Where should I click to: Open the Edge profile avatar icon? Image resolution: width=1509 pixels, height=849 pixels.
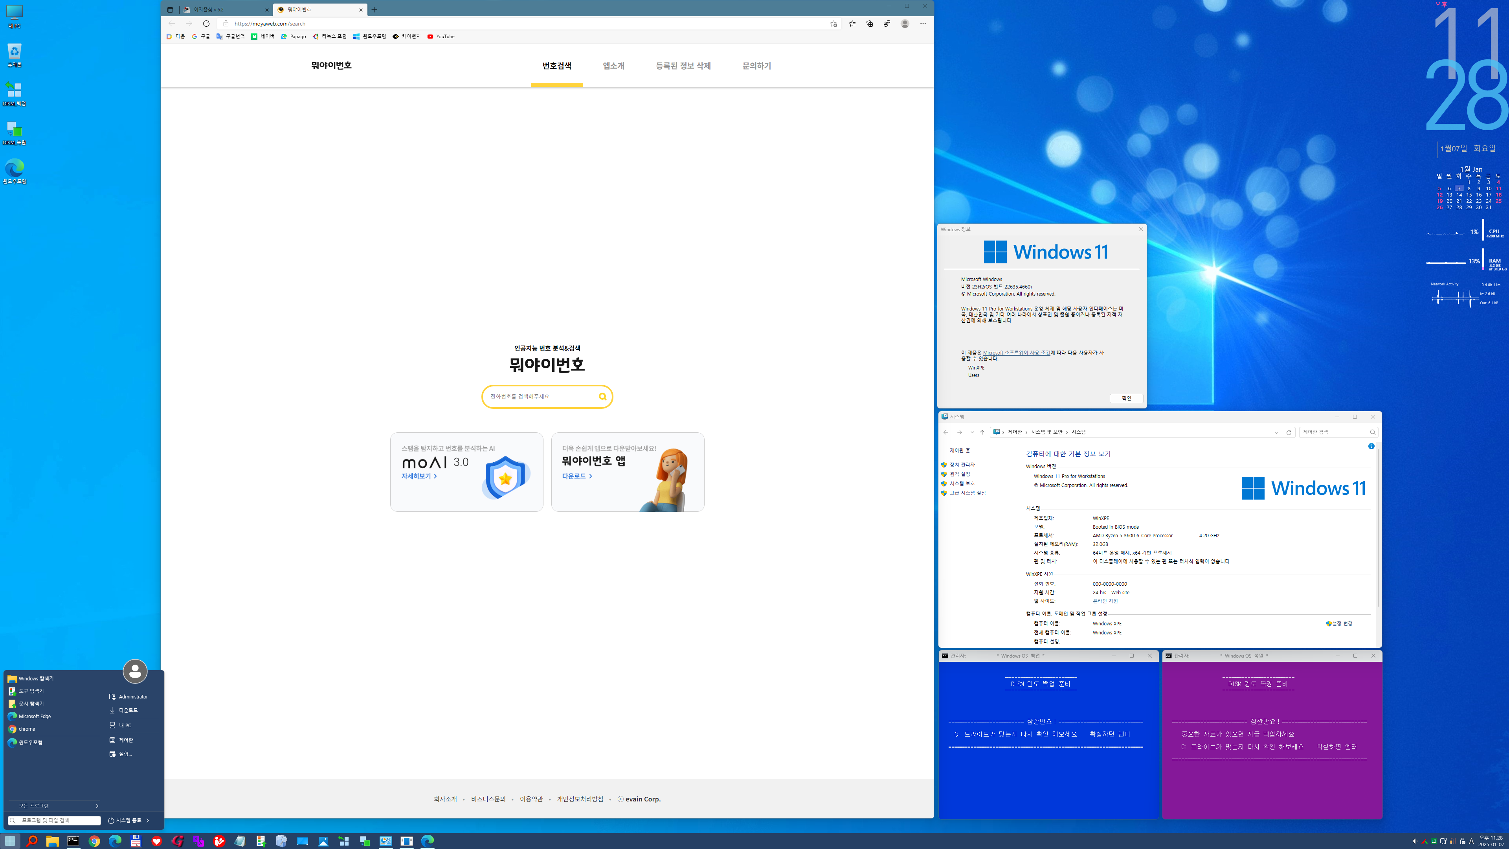905,24
